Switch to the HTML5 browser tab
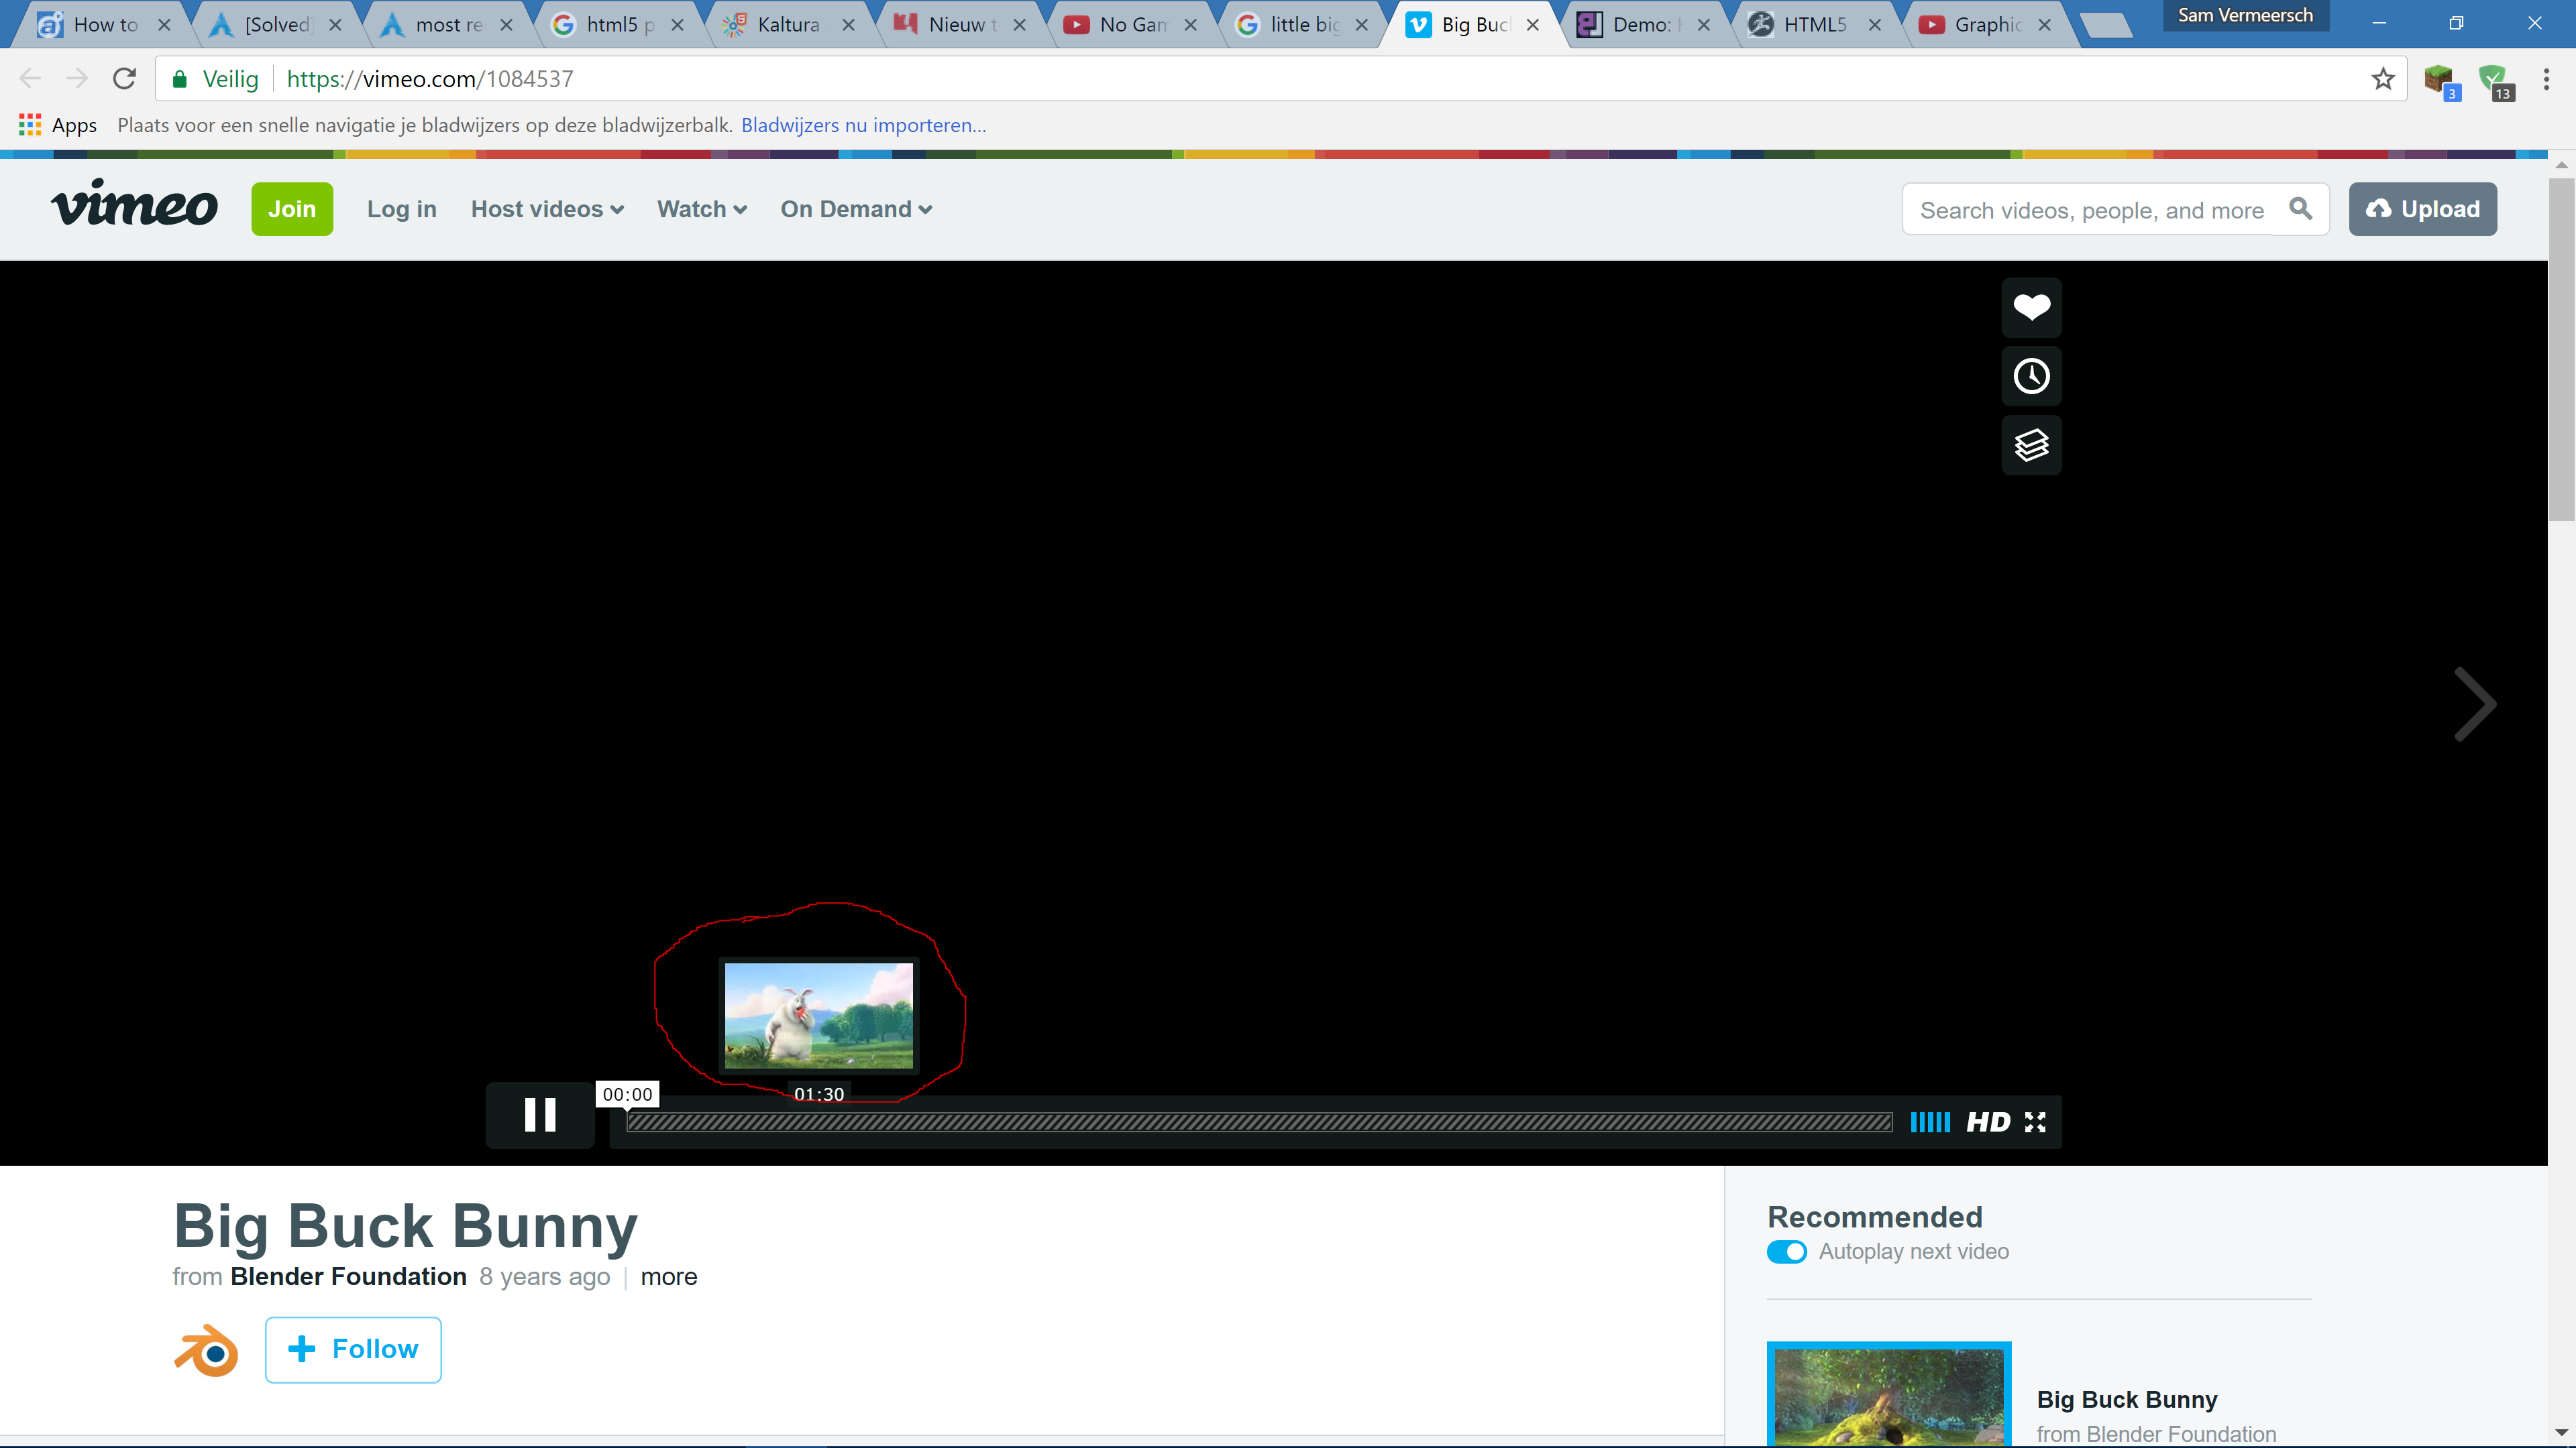Viewport: 2576px width, 1448px height. (1814, 25)
